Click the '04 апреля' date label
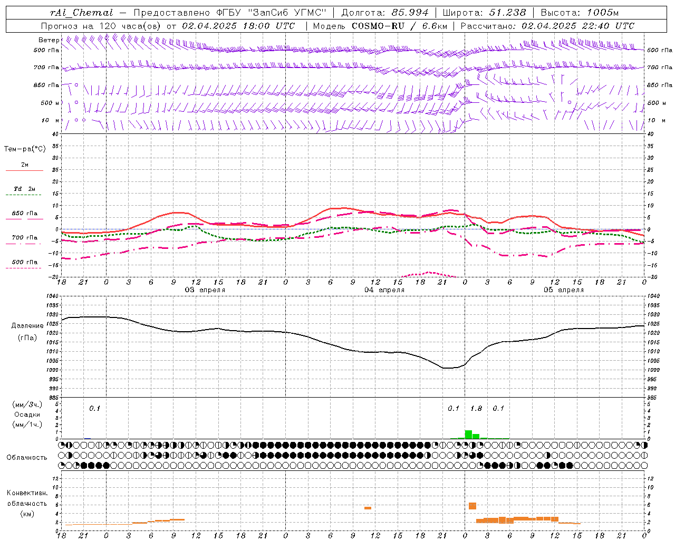This screenshot has width=675, height=540. coord(384,290)
